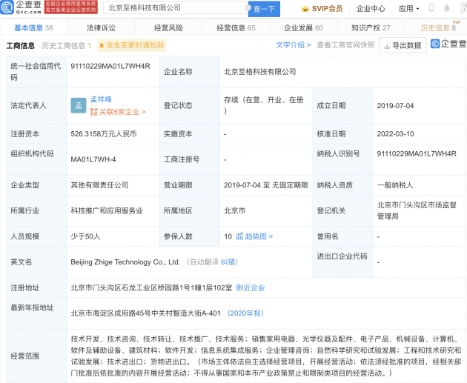Select English name Beijing Zhige Technology Co., Ltd.

click(125, 262)
